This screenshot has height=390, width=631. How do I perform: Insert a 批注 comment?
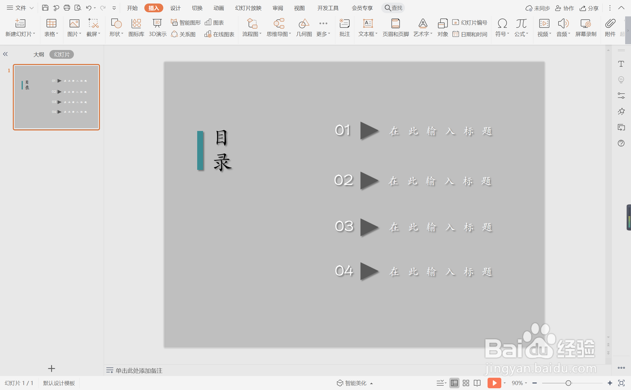click(344, 27)
